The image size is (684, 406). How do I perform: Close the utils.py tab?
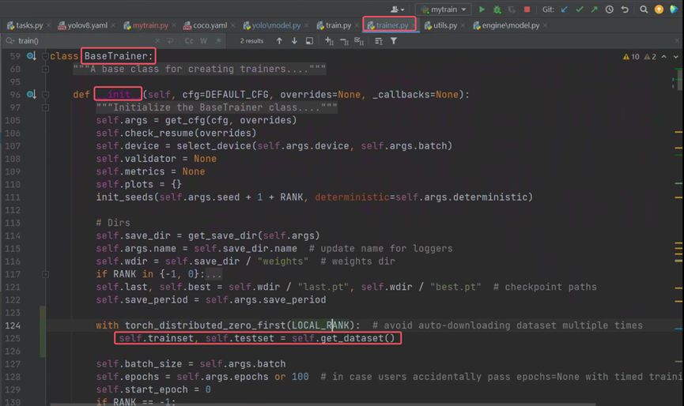[x=463, y=25]
